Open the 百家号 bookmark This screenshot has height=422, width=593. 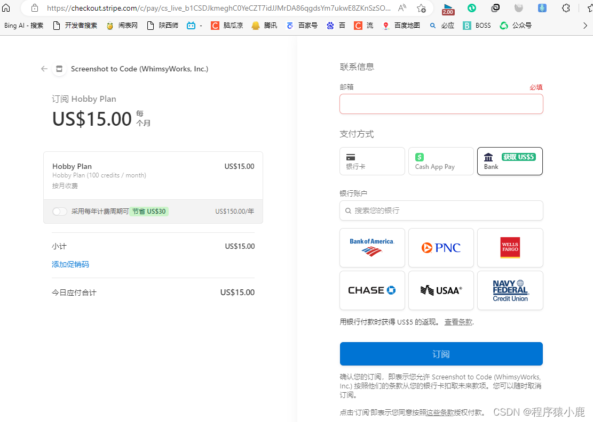tap(302, 25)
